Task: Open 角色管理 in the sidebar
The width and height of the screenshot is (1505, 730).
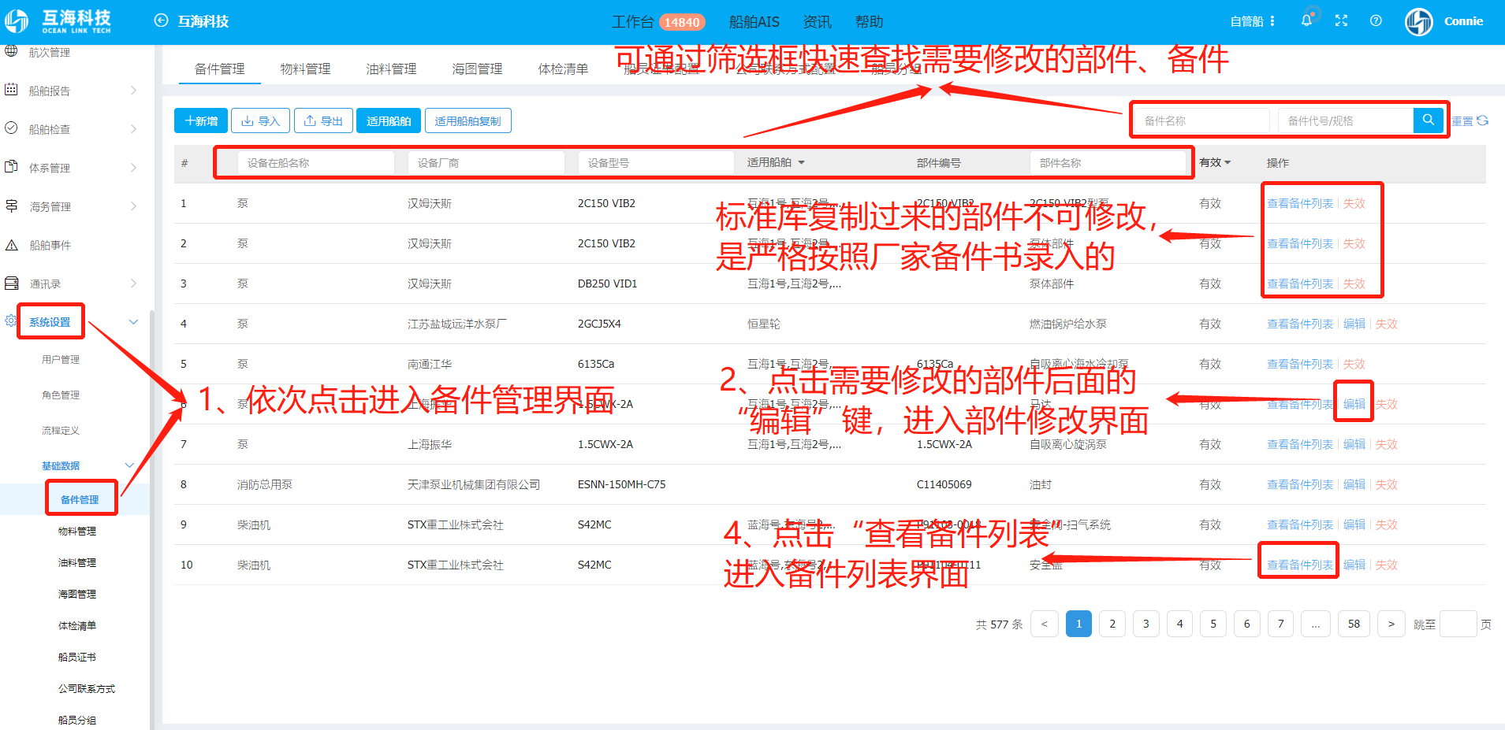Action: 61,395
